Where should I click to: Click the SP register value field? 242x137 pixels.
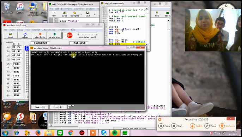coord(16,76)
